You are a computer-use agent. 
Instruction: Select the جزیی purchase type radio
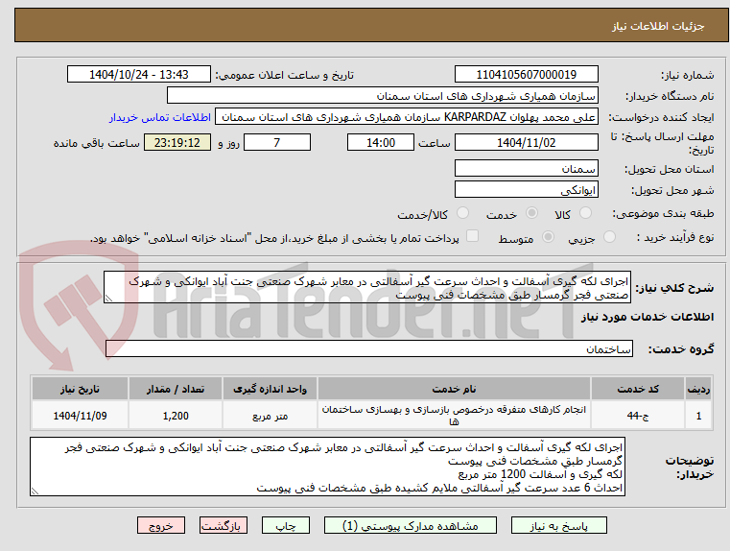click(609, 236)
